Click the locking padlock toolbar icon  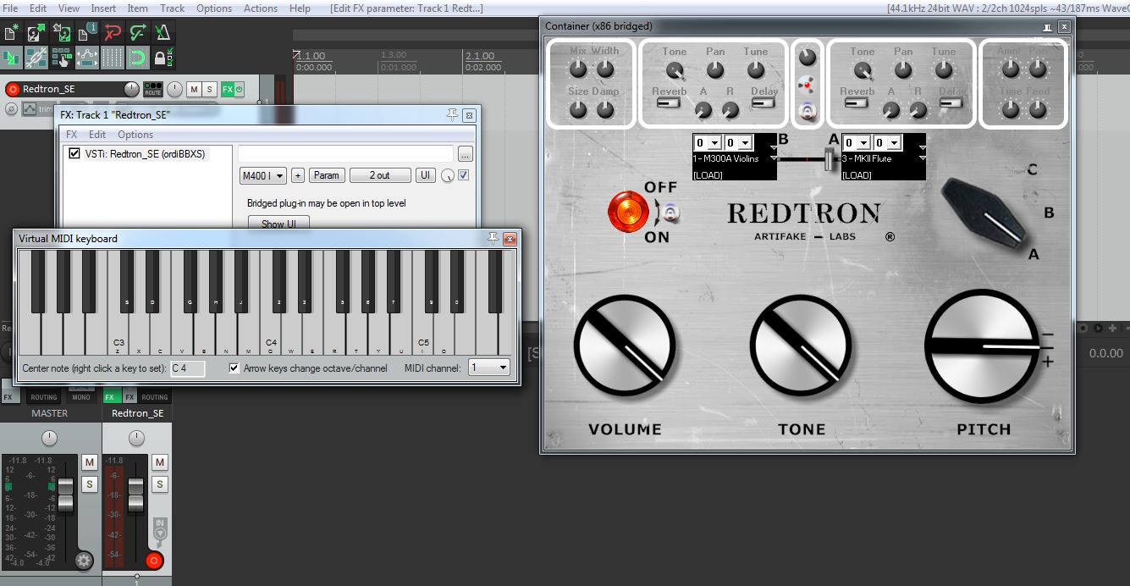tap(161, 58)
